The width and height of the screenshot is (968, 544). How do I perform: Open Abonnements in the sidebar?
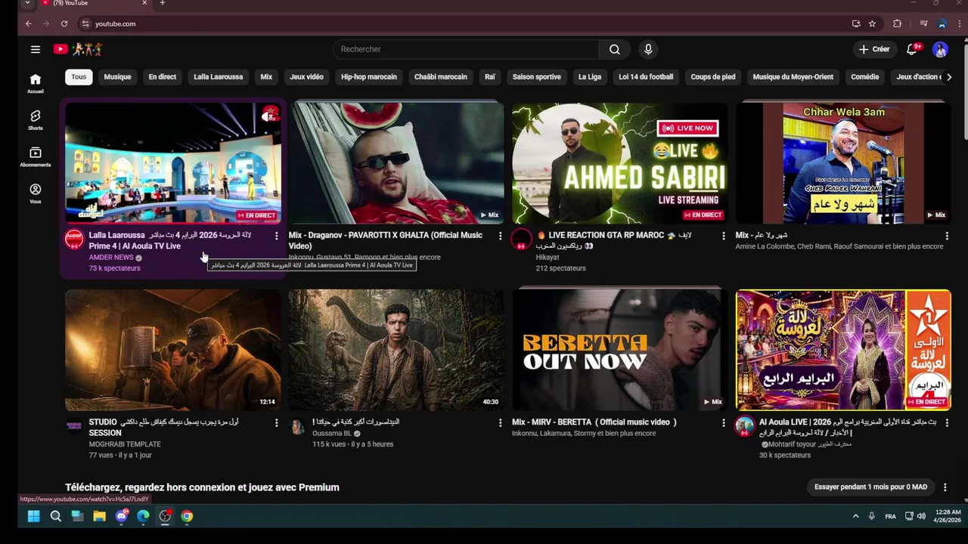pos(35,157)
